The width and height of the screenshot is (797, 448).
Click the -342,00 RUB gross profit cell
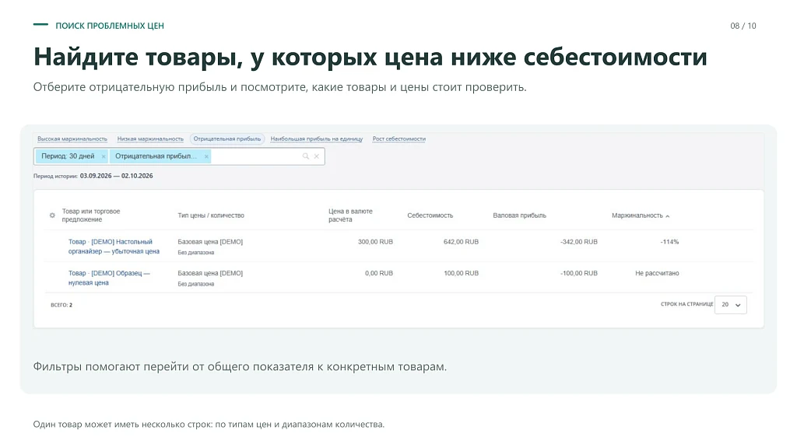click(x=579, y=242)
